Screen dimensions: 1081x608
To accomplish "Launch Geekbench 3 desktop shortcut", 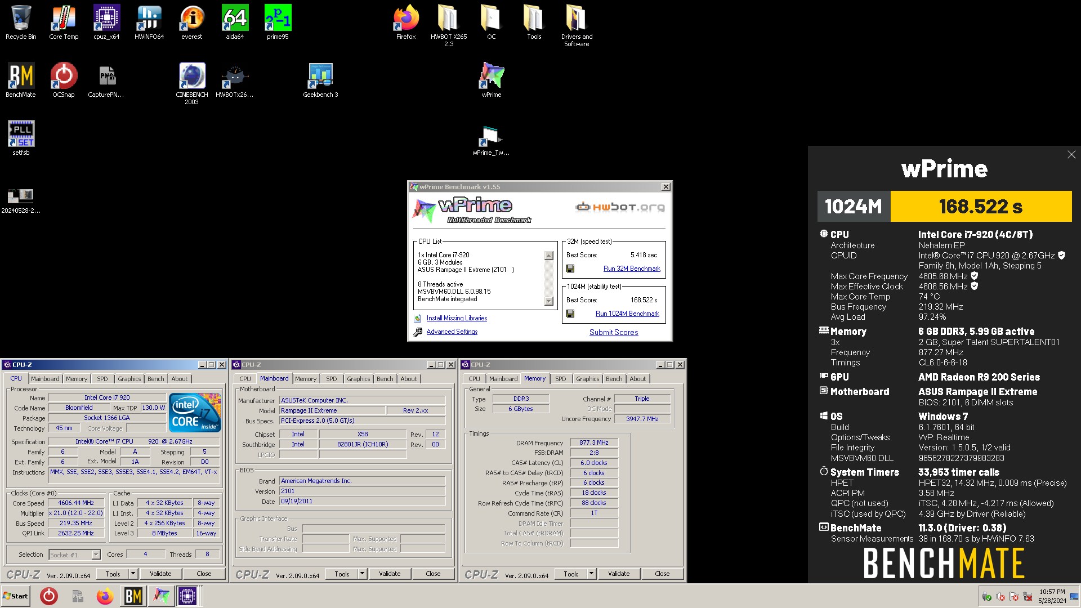I will point(320,80).
